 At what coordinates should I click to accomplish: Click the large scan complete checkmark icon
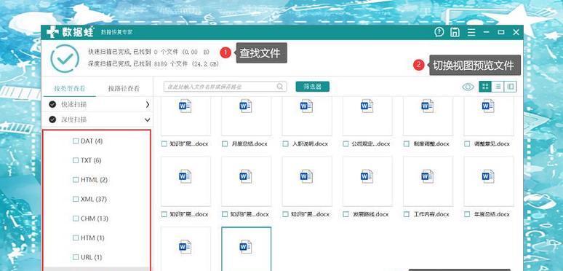coord(65,58)
